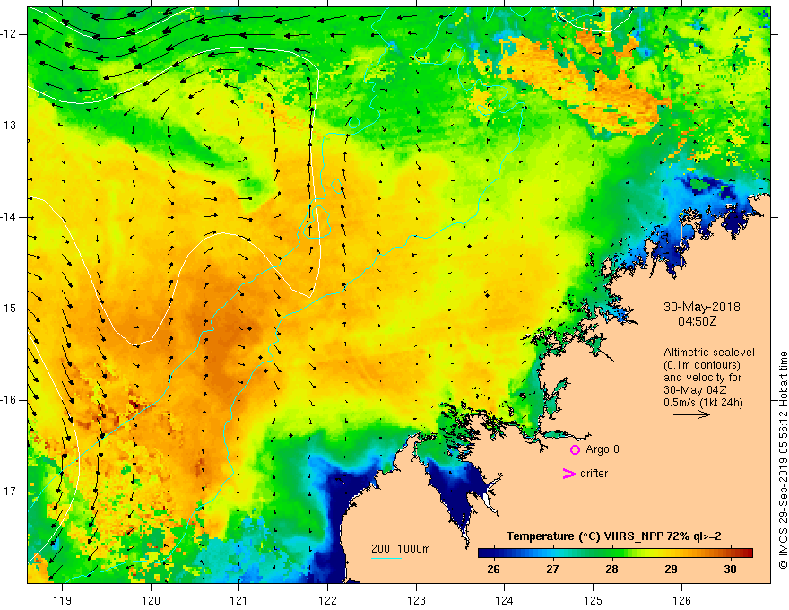Click the color bar value 28
The width and height of the screenshot is (789, 610).
tap(611, 570)
